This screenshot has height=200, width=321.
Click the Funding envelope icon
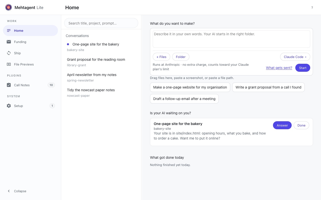coord(9,42)
